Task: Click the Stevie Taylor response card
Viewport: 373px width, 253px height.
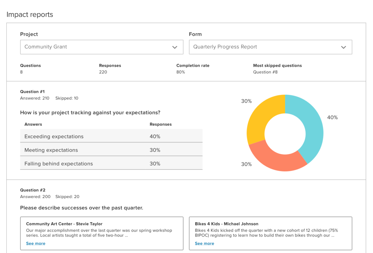Action: pyautogui.click(x=102, y=233)
